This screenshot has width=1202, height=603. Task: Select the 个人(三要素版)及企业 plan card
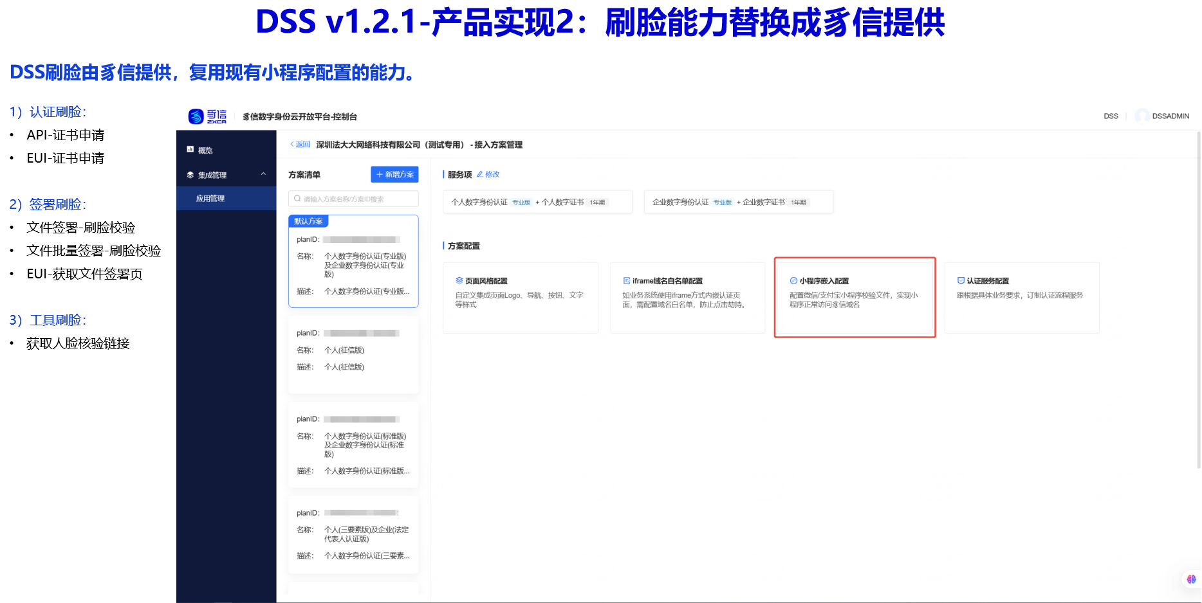(x=353, y=534)
